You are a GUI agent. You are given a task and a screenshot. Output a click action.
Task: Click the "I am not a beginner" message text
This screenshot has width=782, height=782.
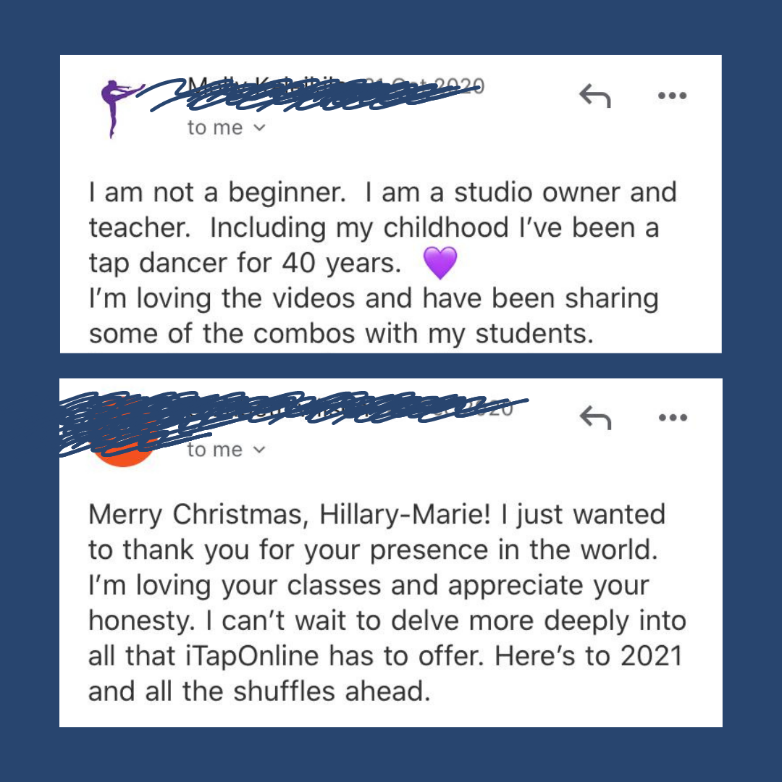pyautogui.click(x=217, y=193)
